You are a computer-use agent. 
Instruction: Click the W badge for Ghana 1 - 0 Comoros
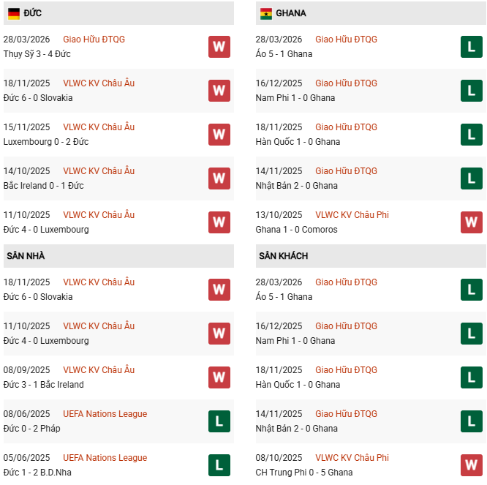click(x=472, y=222)
